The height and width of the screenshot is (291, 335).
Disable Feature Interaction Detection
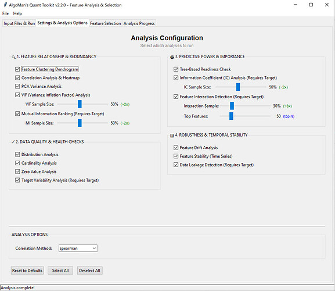click(176, 97)
